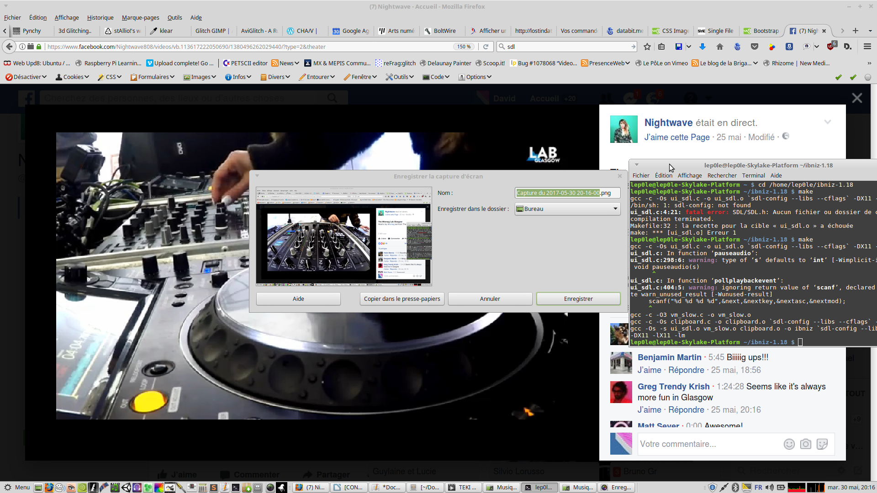Open the Terminal menu in terminal window
Image resolution: width=877 pixels, height=493 pixels.
tap(753, 175)
